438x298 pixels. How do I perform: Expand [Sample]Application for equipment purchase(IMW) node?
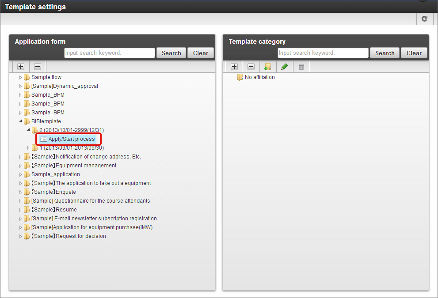(20, 227)
